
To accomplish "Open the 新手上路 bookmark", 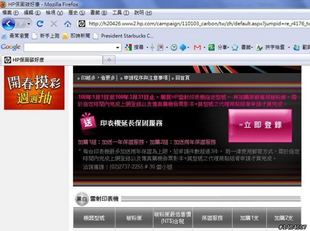I will (46, 36).
